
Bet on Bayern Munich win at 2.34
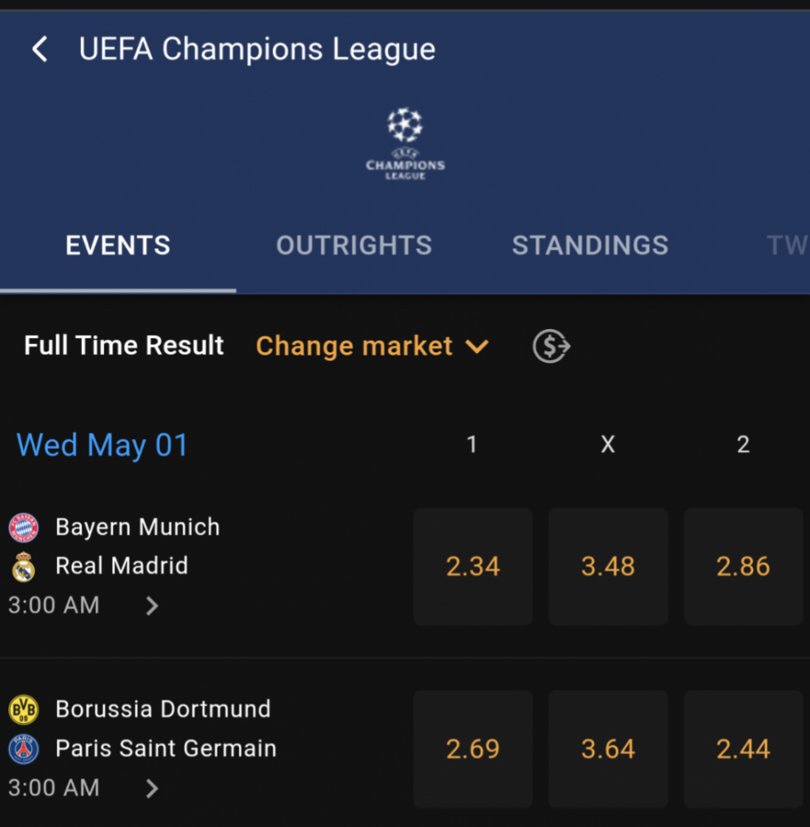pos(472,566)
